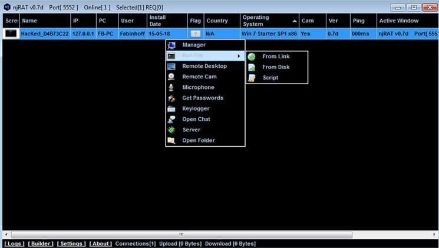
Task: Click the 127.0.0.1 IP cell
Action: 83,34
